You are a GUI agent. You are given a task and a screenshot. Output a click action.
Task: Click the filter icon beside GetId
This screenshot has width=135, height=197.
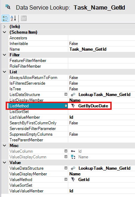[x=73, y=180]
